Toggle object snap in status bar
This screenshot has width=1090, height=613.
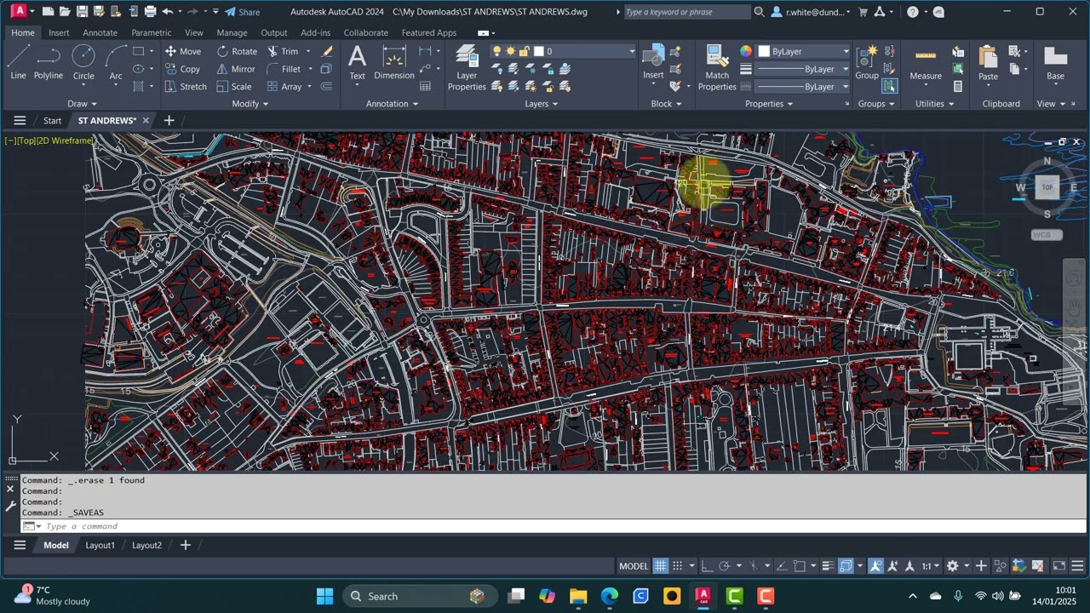point(800,566)
